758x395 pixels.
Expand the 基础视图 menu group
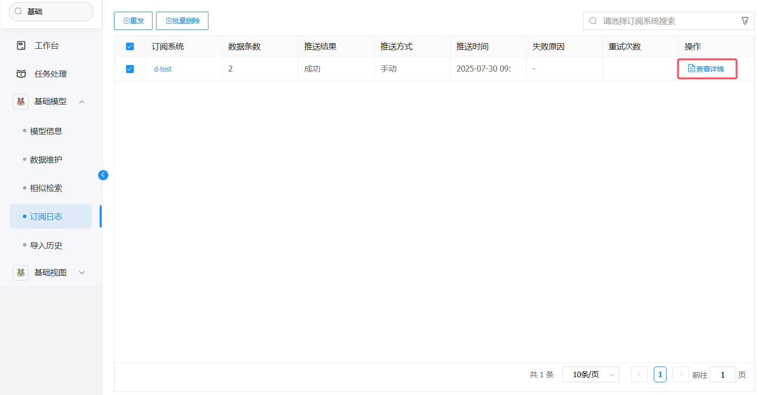coord(82,273)
